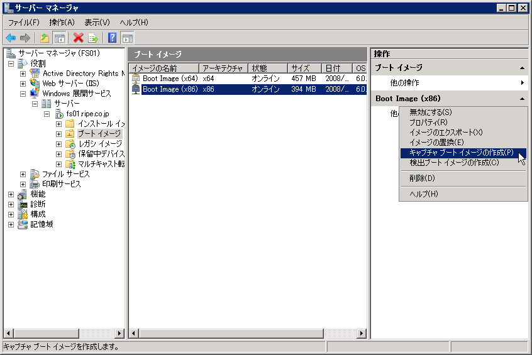Screen dimensions: 532x355
Task: Expand the 機能 tree node
Action: coord(11,195)
